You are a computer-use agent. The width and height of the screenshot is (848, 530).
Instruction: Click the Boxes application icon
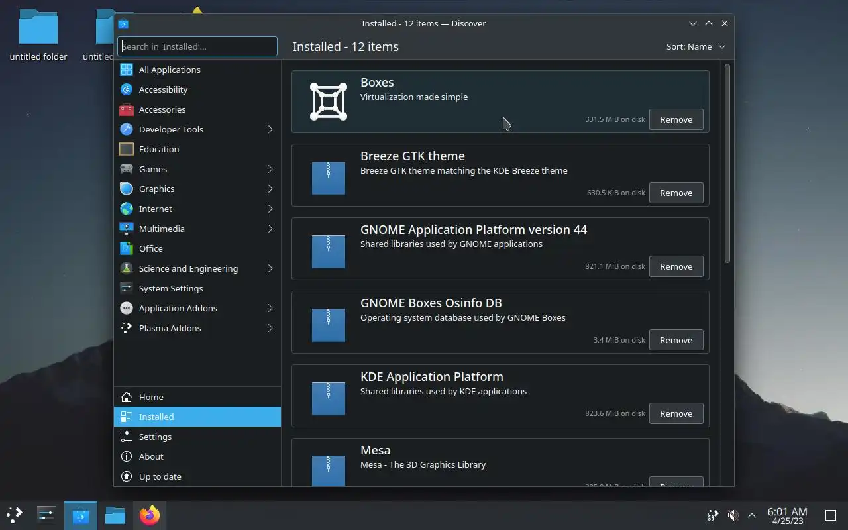329,101
